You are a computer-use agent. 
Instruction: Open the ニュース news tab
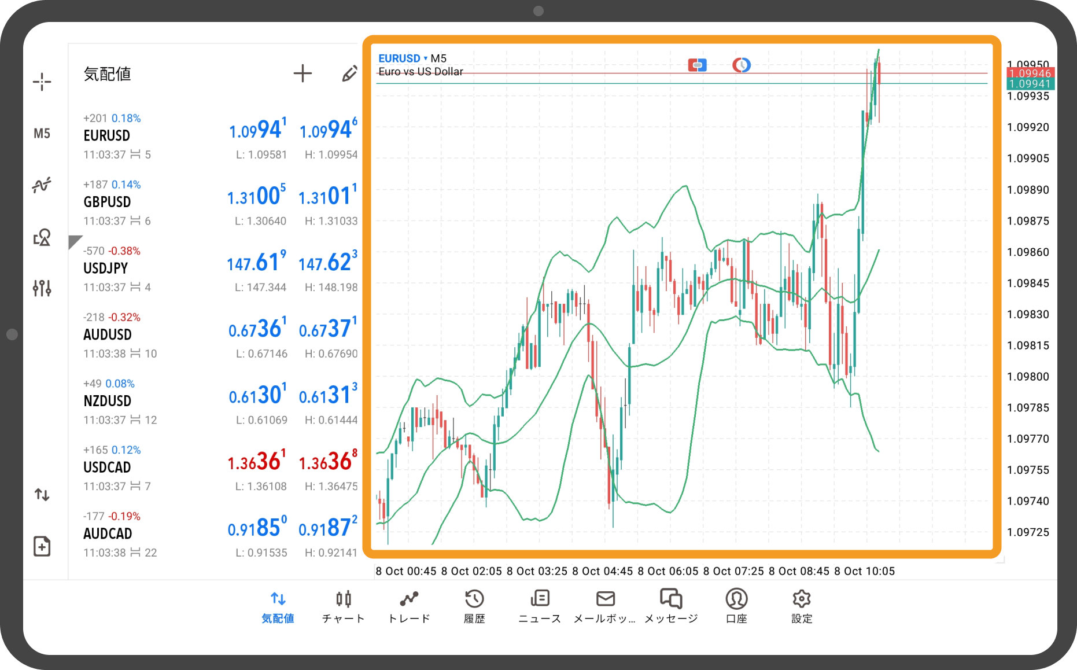coord(540,607)
